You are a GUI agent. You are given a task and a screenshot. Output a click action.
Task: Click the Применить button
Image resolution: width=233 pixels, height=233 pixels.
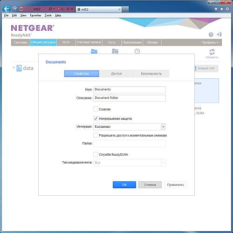click(x=176, y=185)
